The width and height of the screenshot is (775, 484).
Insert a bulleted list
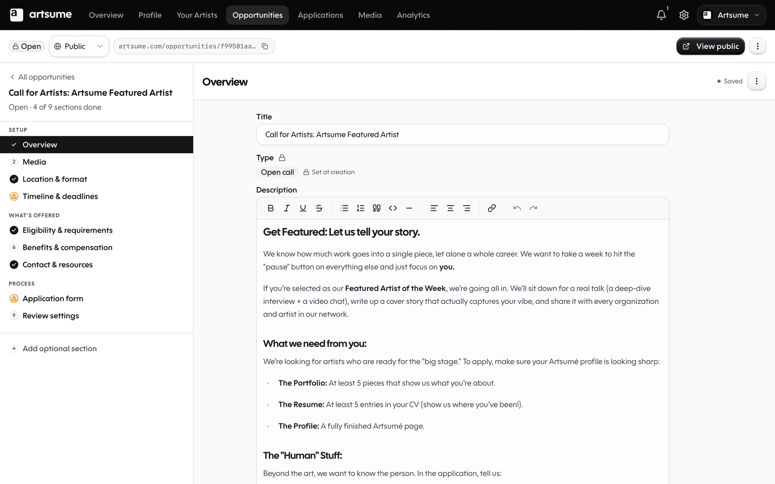344,208
